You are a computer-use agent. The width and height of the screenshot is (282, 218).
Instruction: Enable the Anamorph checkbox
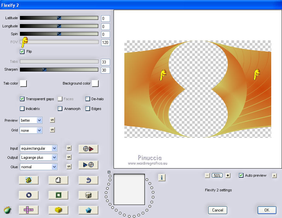click(60, 109)
